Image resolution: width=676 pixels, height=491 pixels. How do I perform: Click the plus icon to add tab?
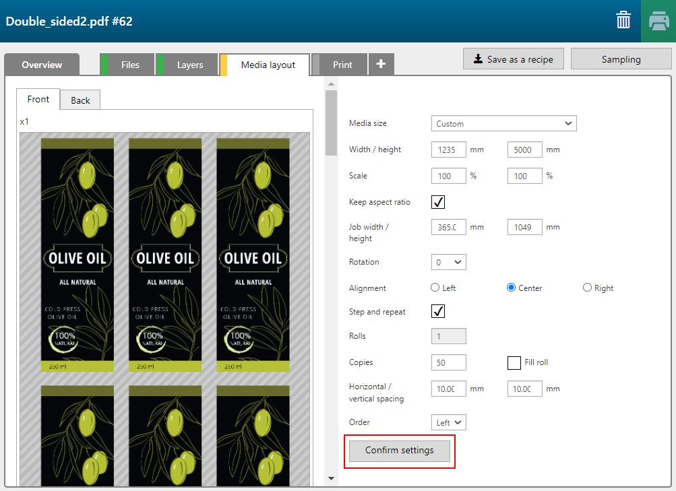coord(381,65)
